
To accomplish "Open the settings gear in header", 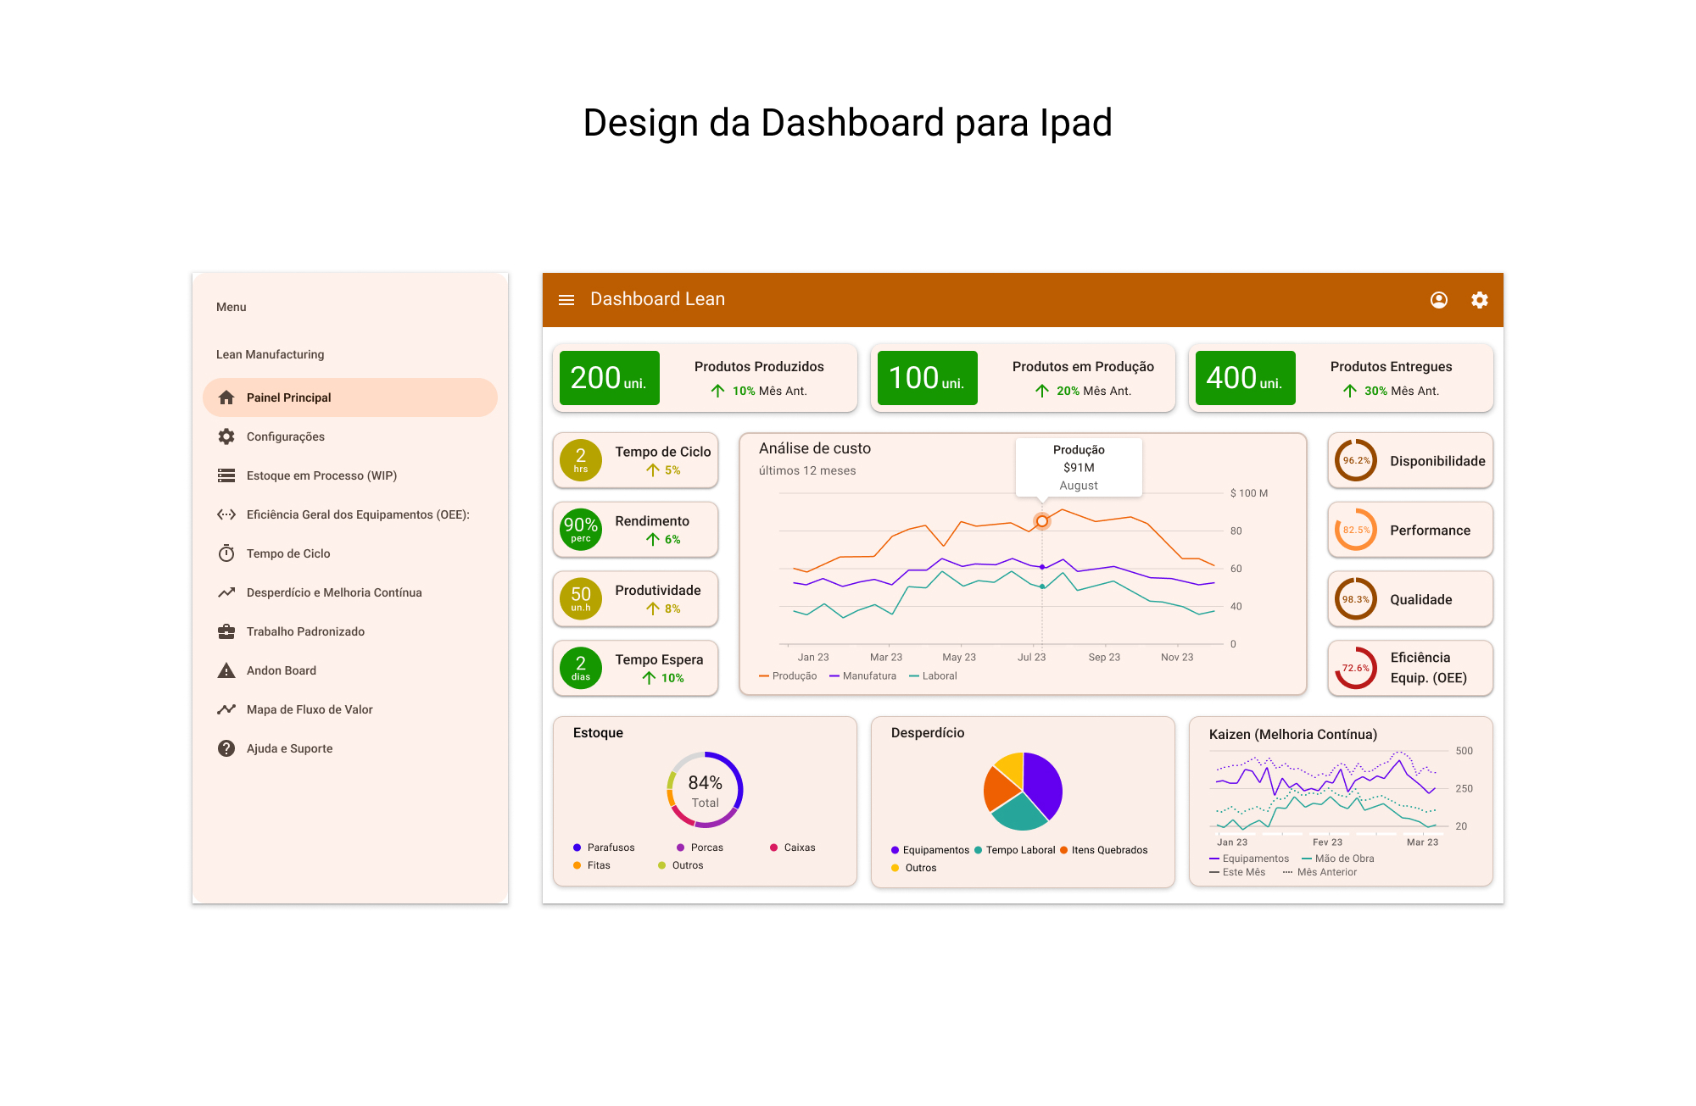I will [x=1479, y=300].
